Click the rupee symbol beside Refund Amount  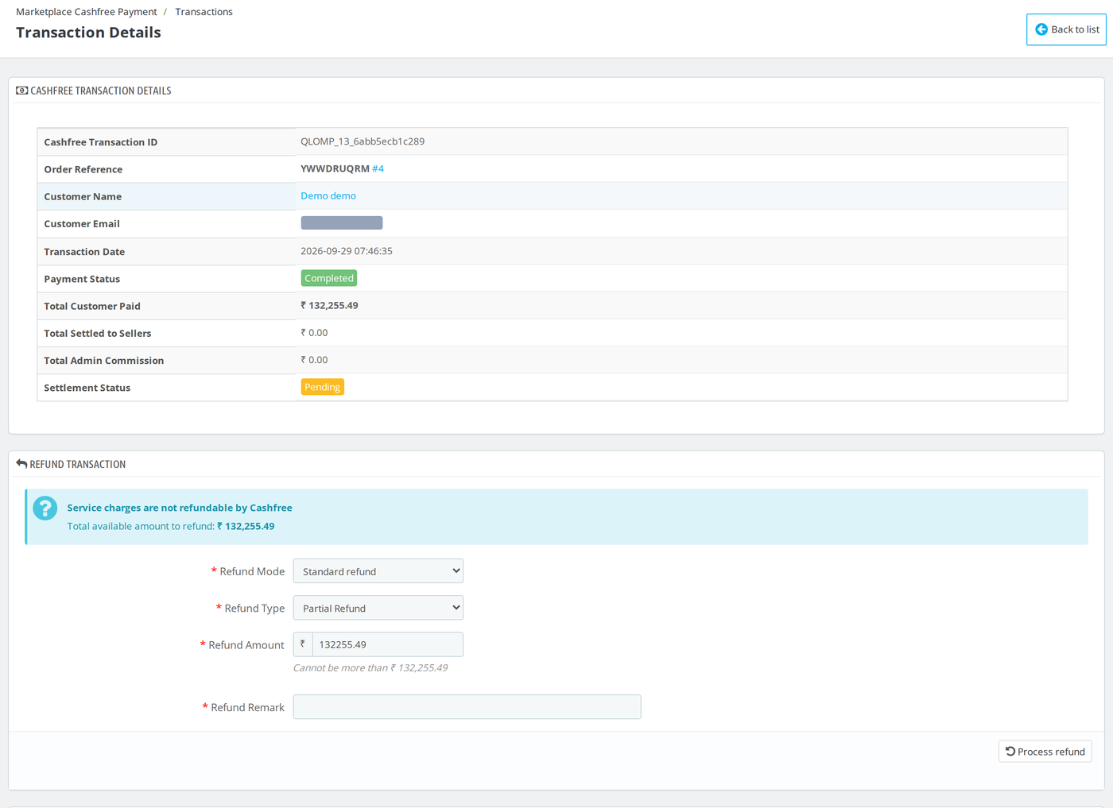[x=303, y=644]
